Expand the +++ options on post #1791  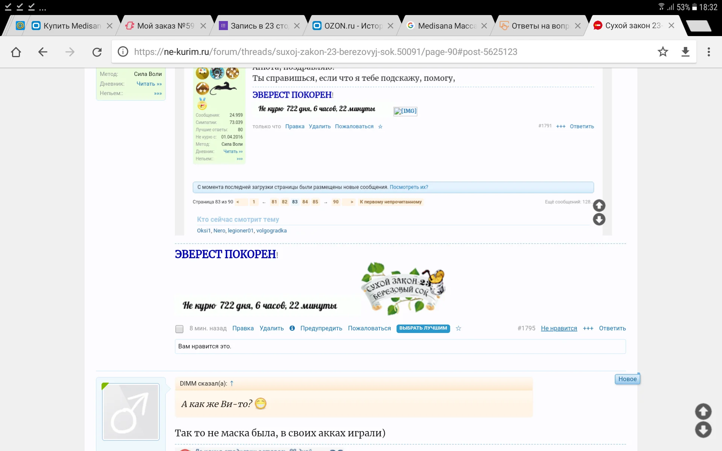pos(560,127)
